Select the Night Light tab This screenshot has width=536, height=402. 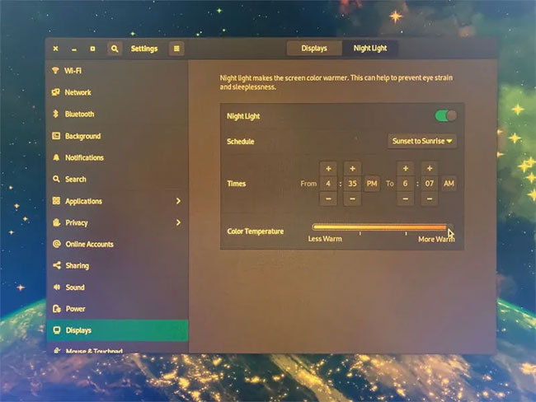click(370, 48)
